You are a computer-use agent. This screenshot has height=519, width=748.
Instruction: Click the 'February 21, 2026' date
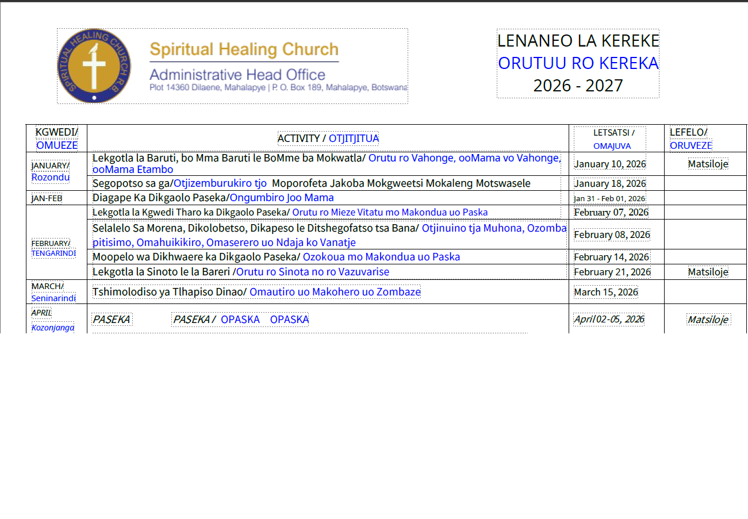pos(612,272)
